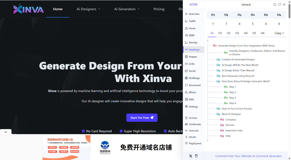Open the Copy dropdown
The width and height of the screenshot is (291, 160).
pos(279,33)
